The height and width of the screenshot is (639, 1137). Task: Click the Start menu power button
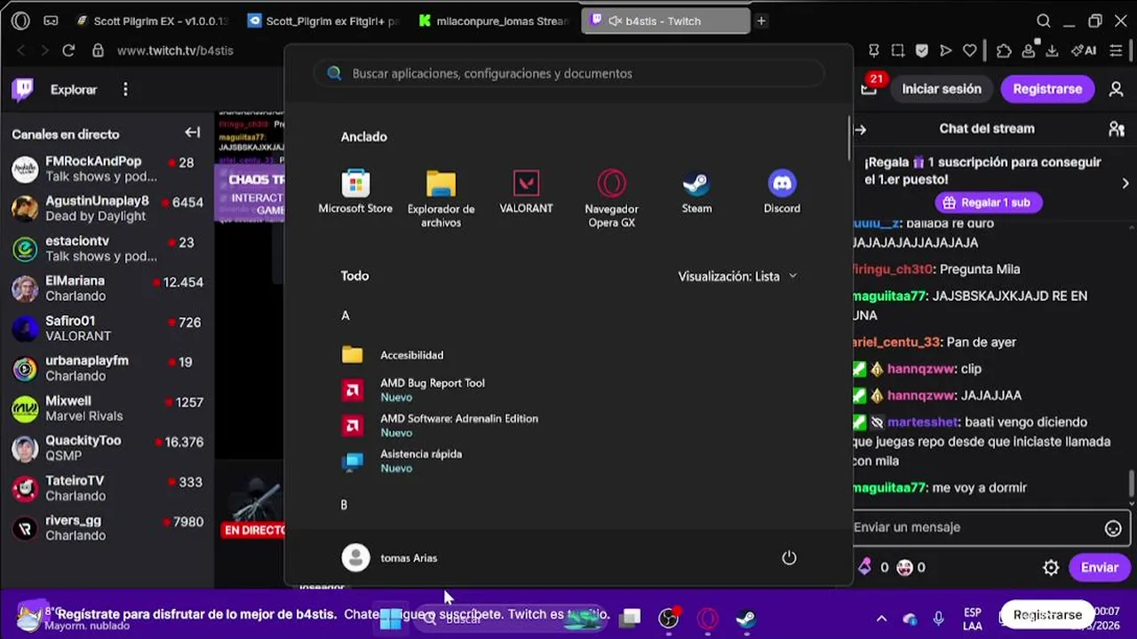[789, 557]
